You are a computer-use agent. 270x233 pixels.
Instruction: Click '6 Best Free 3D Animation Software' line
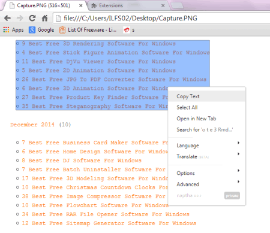95,89
